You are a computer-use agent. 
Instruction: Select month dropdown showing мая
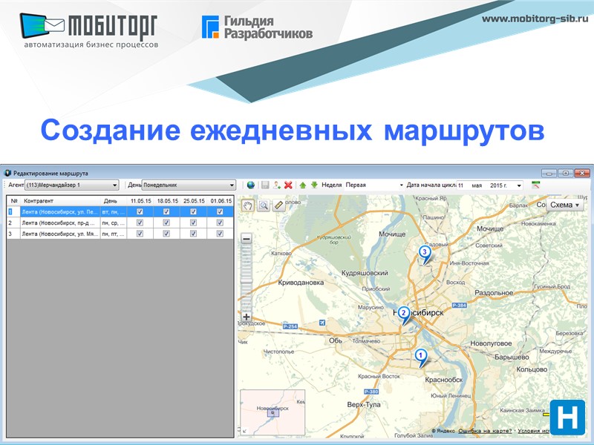coord(476,184)
